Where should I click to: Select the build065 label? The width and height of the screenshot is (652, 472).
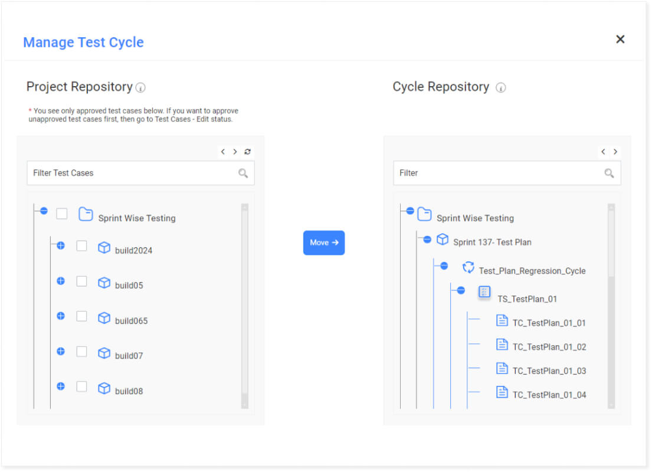132,321
